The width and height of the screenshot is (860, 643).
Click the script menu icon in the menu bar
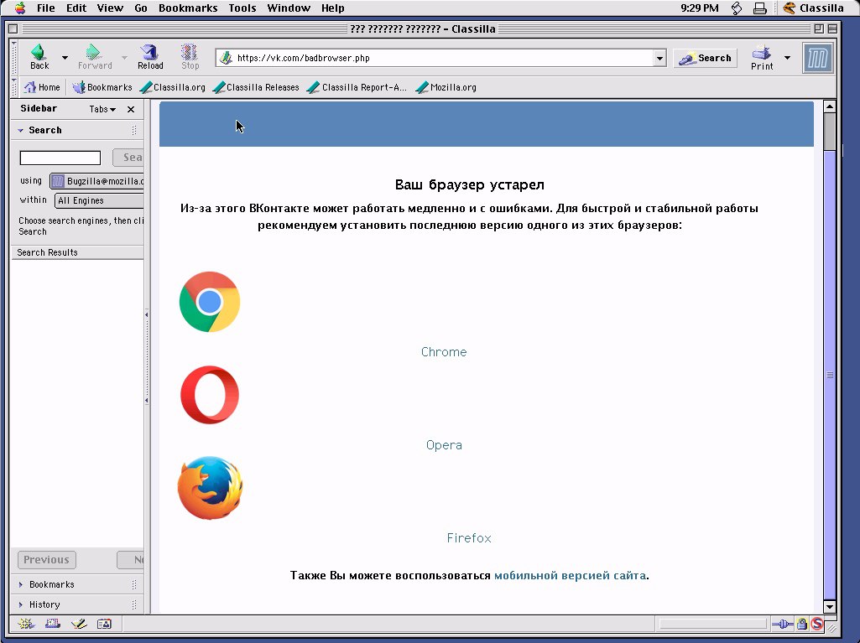[x=737, y=8]
